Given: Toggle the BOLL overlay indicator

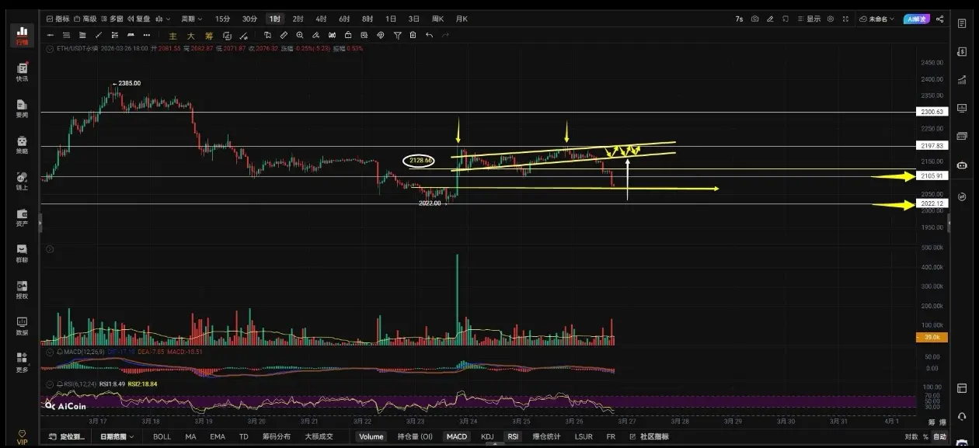Looking at the screenshot, I should pos(162,436).
